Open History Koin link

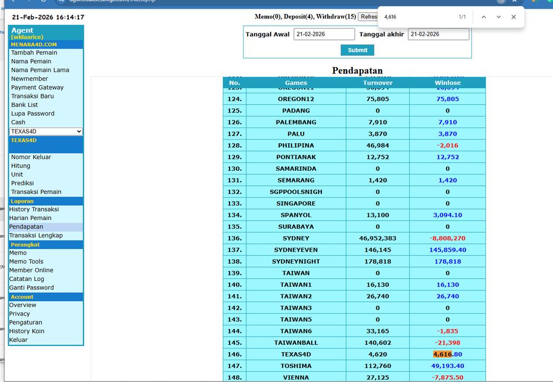point(26,331)
